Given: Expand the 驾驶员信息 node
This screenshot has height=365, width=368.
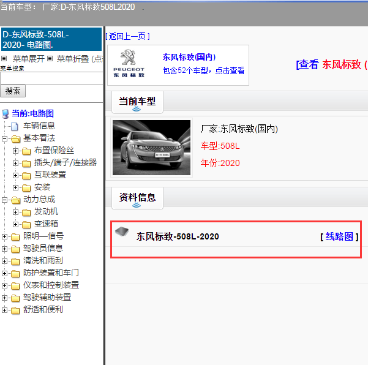Looking at the screenshot, I should pos(4,249).
